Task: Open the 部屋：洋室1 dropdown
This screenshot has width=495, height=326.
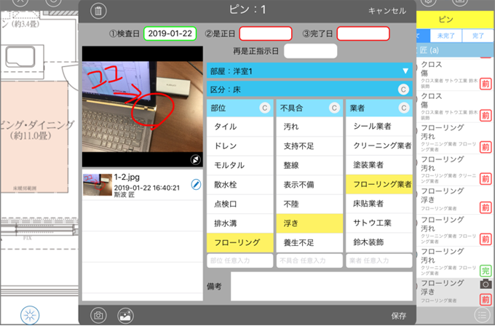Action: (x=309, y=71)
